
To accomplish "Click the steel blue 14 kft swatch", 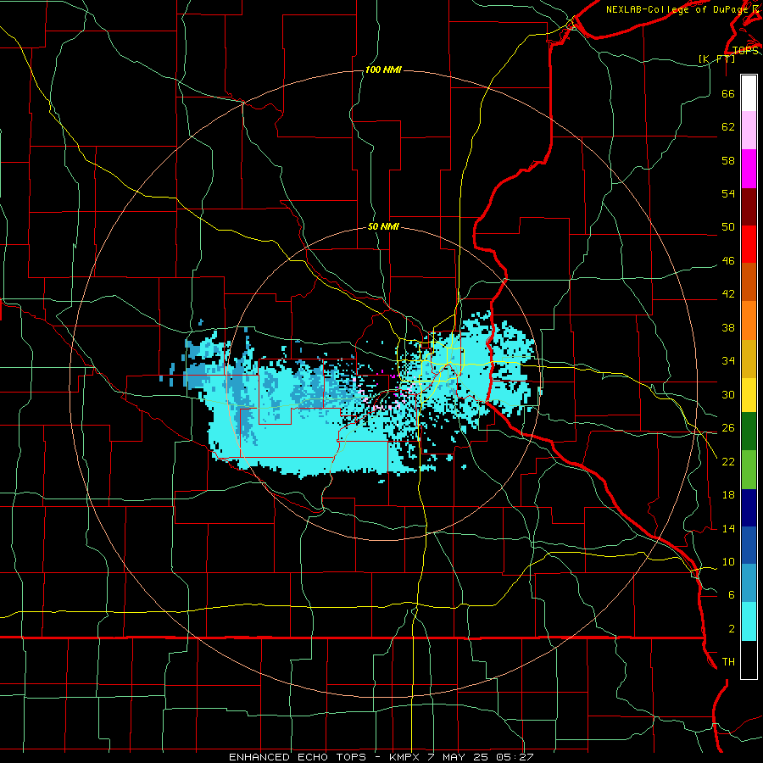I will [x=749, y=583].
